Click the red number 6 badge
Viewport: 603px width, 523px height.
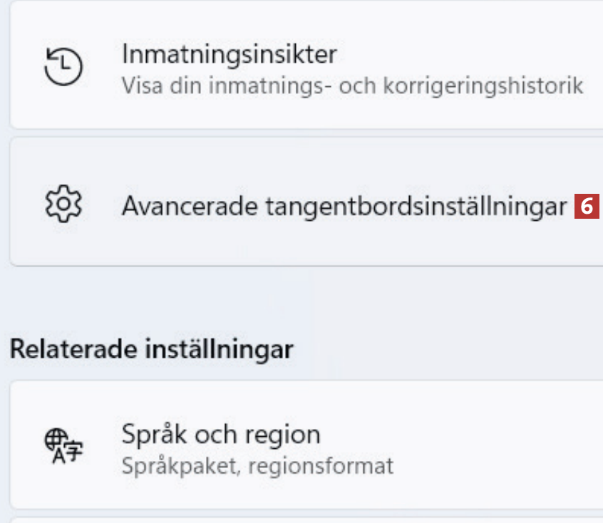587,206
